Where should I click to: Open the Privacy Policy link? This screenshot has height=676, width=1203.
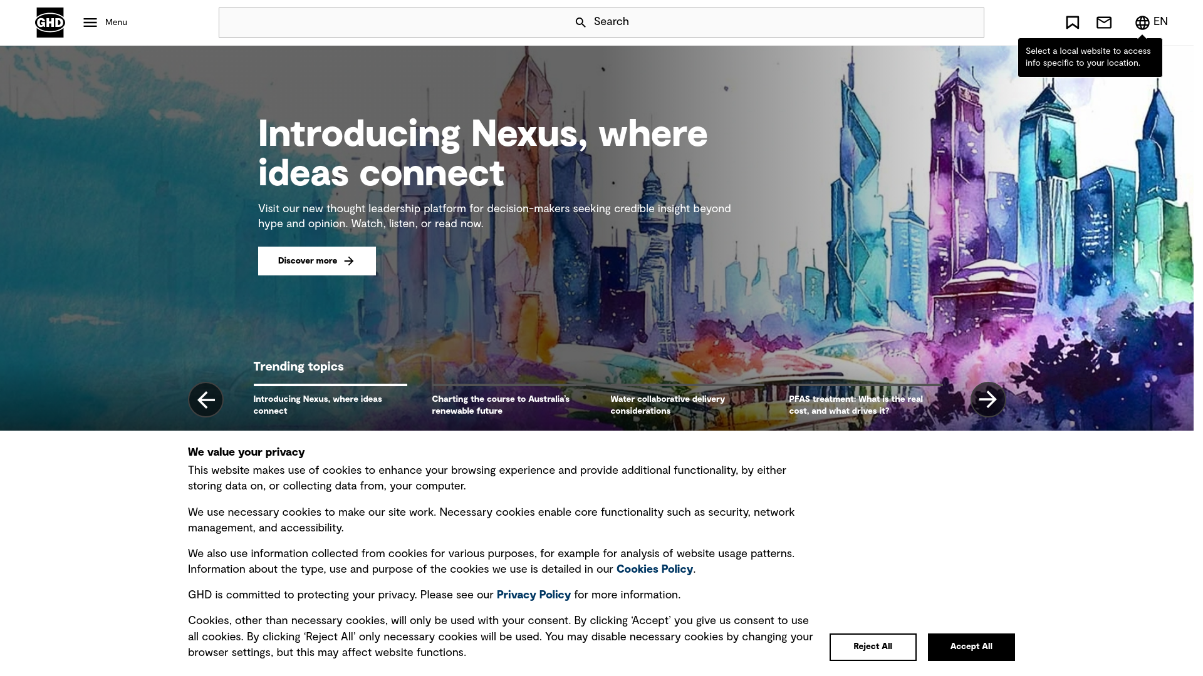533,595
